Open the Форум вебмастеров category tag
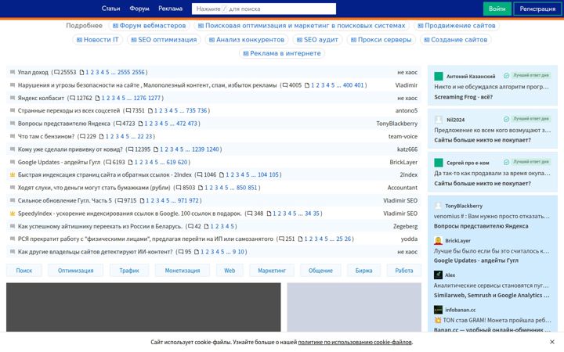 [149, 26]
